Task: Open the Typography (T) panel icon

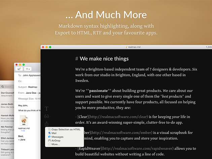Action: click(46, 109)
